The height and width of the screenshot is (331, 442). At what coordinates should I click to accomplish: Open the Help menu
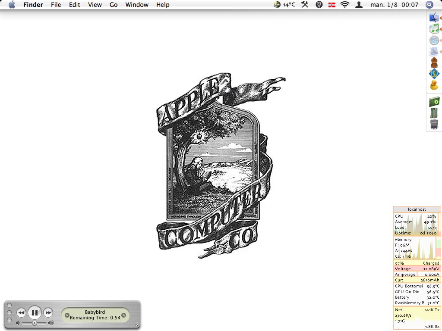point(163,5)
